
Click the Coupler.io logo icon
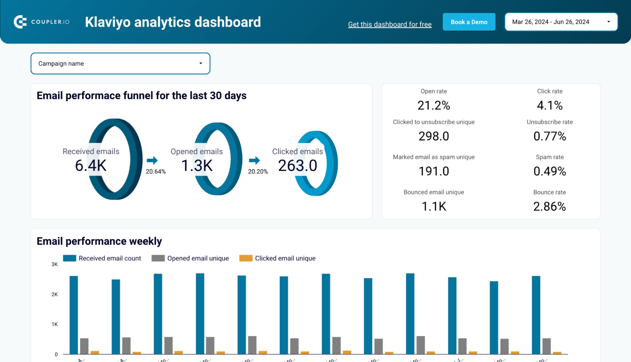pyautogui.click(x=20, y=22)
